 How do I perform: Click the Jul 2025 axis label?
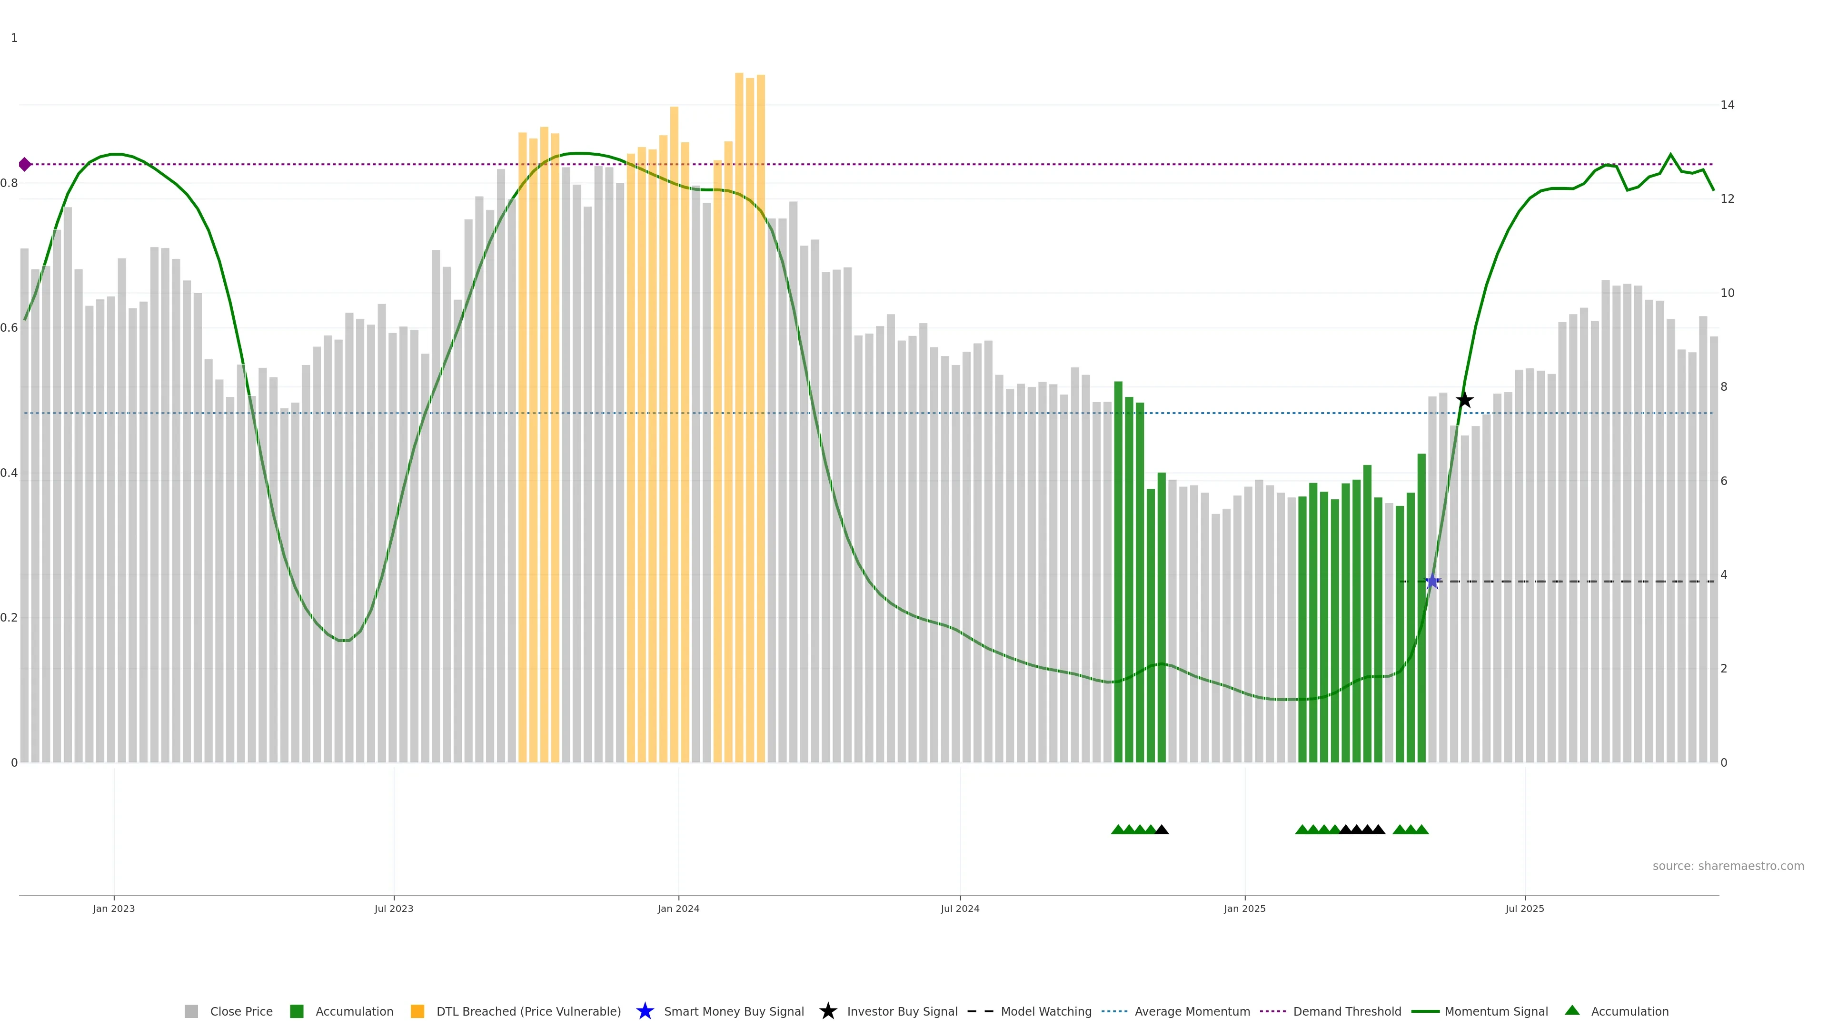click(x=1524, y=908)
